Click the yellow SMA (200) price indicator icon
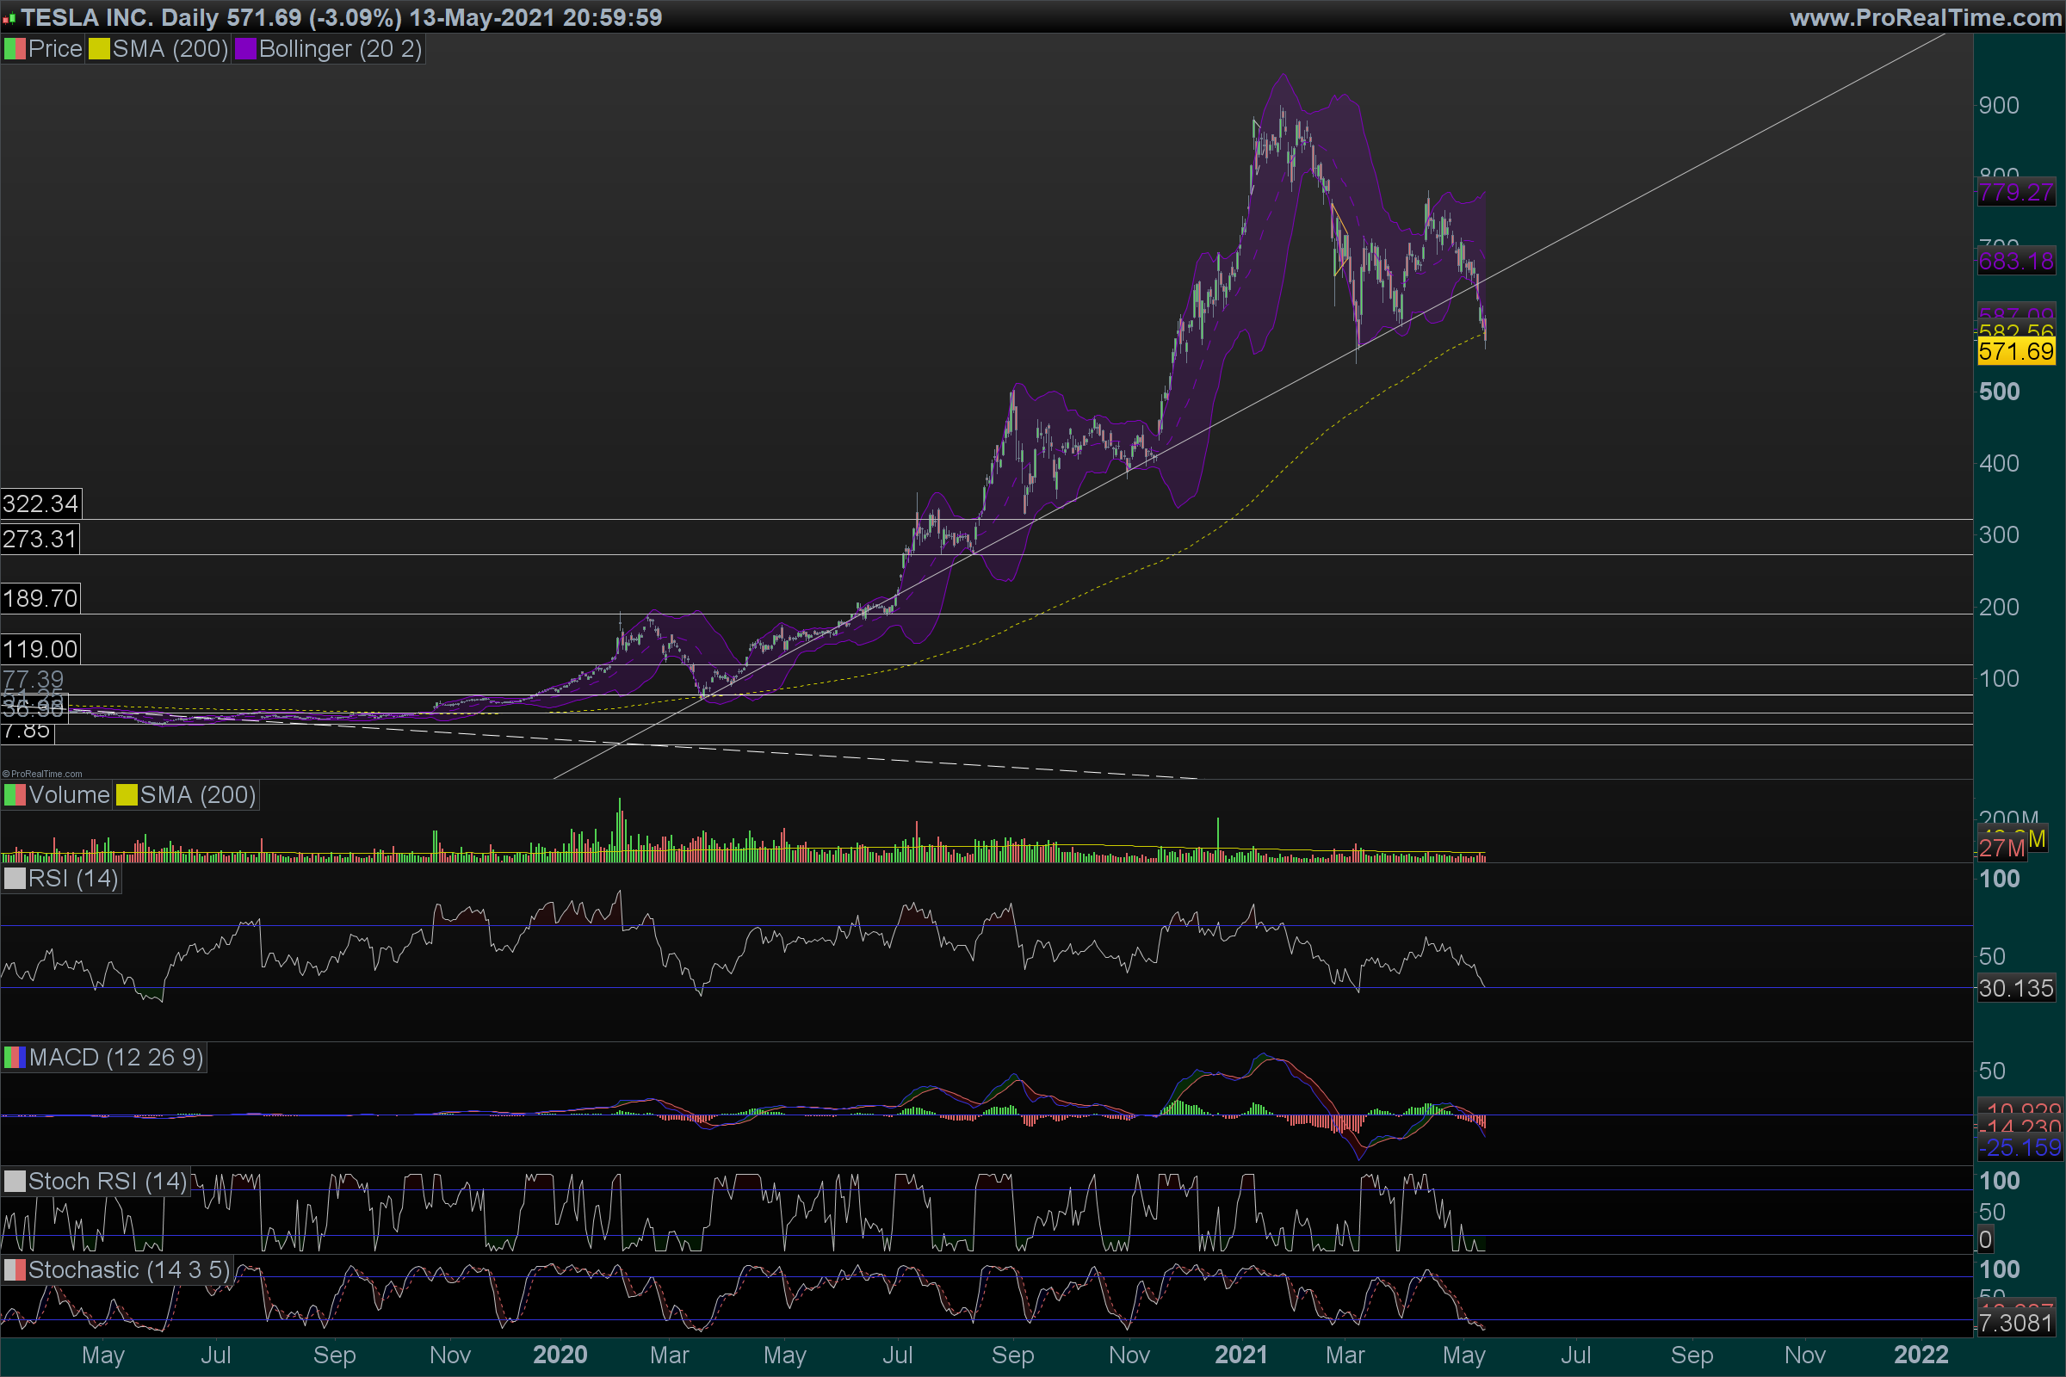 coord(99,49)
